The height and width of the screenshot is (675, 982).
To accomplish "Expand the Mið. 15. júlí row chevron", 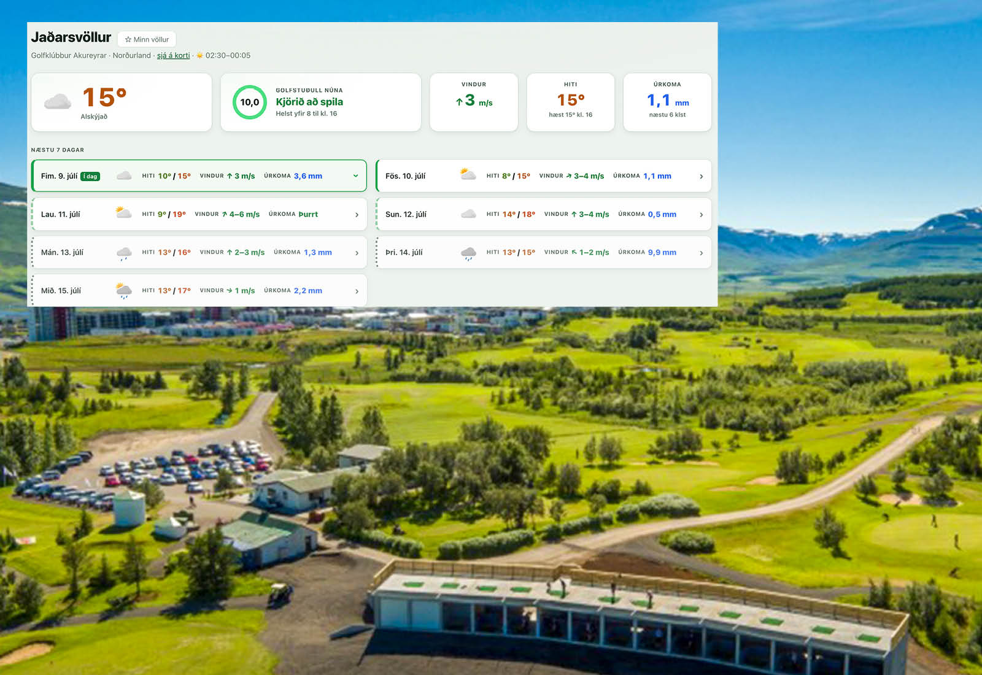I will tap(357, 291).
